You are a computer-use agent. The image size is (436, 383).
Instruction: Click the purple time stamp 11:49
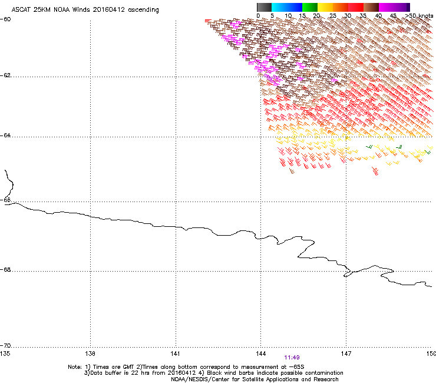(x=292, y=358)
